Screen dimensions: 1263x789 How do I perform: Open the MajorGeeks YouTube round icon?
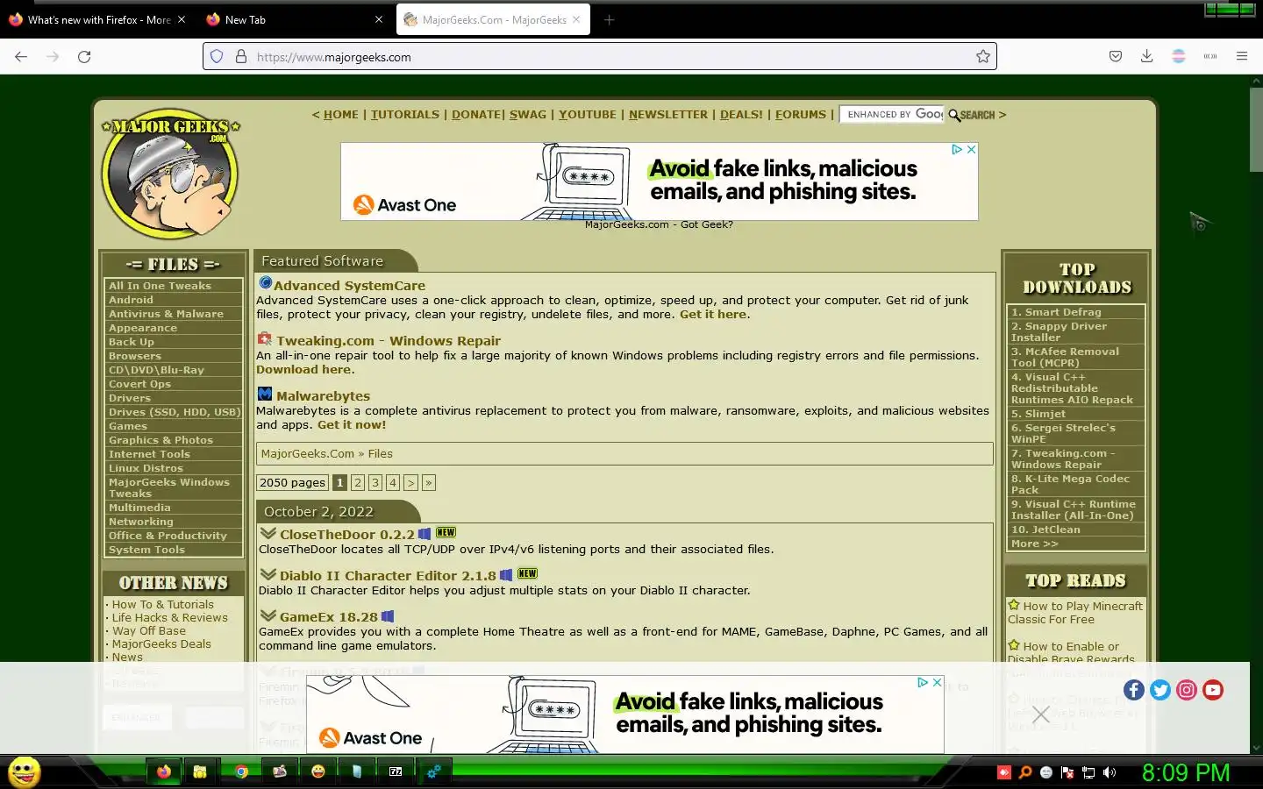coord(1213,690)
